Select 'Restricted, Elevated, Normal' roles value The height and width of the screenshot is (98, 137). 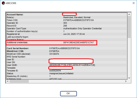coord(77,17)
